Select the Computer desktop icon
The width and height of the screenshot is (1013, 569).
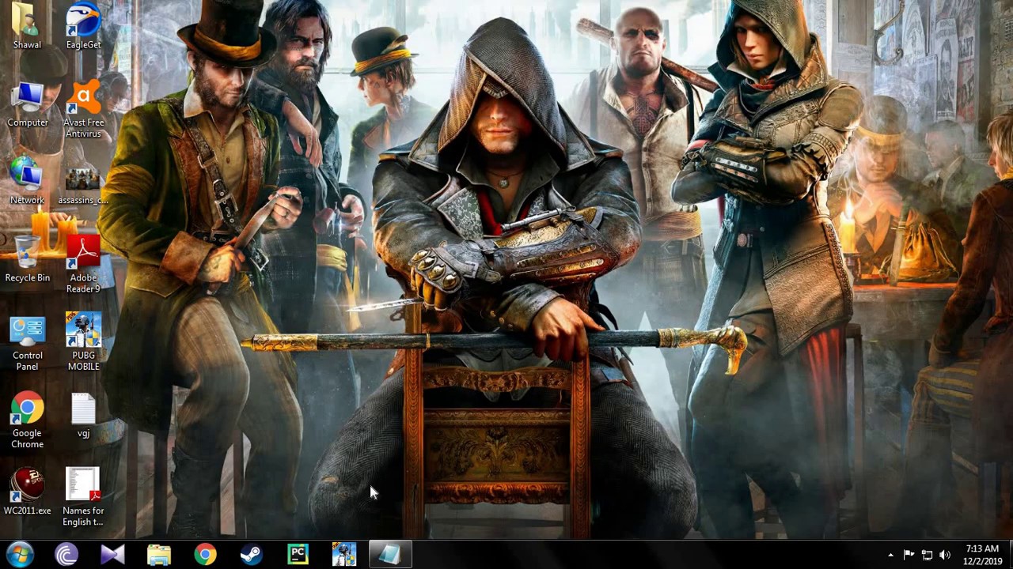point(27,104)
